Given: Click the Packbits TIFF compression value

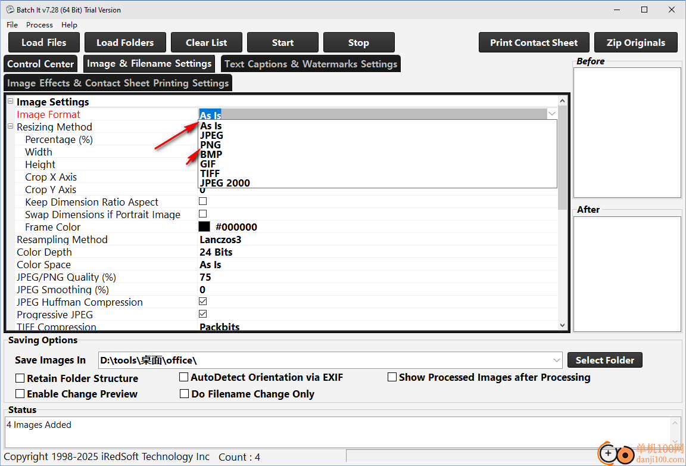Looking at the screenshot, I should [x=220, y=327].
